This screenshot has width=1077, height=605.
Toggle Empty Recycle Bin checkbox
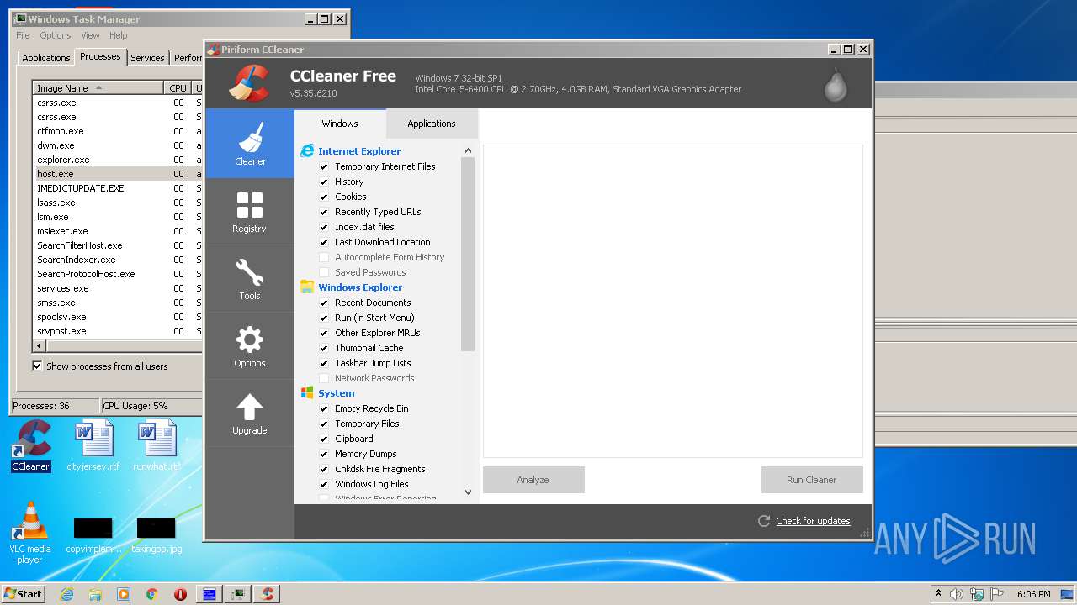[x=324, y=408]
